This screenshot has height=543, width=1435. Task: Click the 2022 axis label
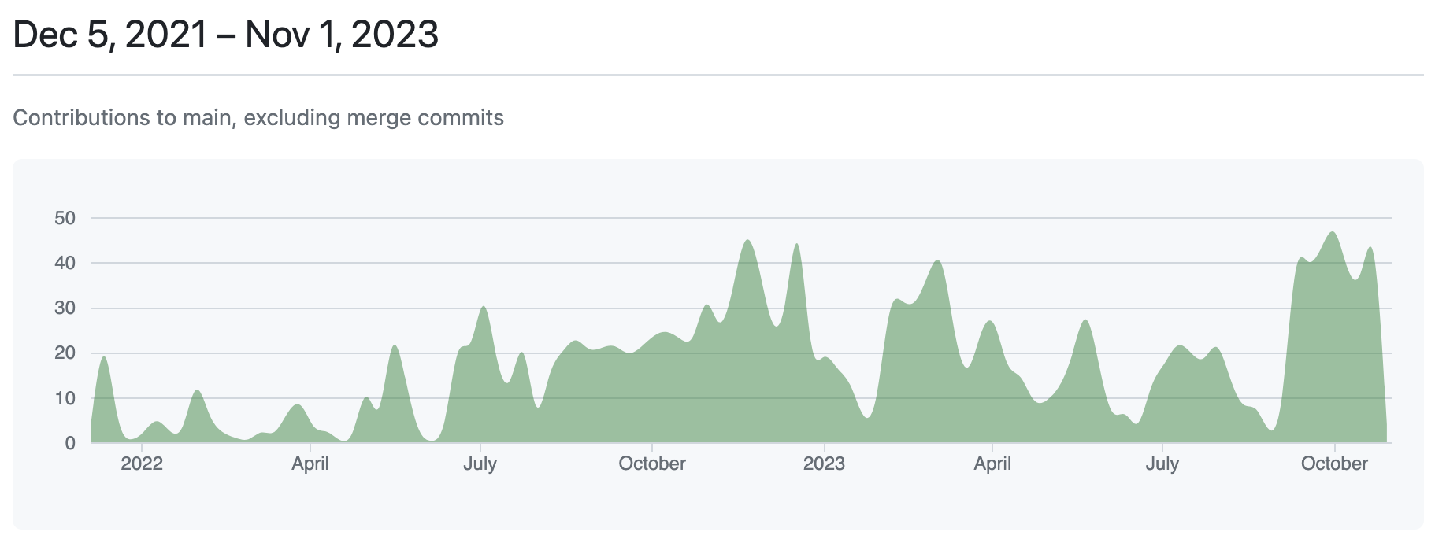click(x=142, y=464)
